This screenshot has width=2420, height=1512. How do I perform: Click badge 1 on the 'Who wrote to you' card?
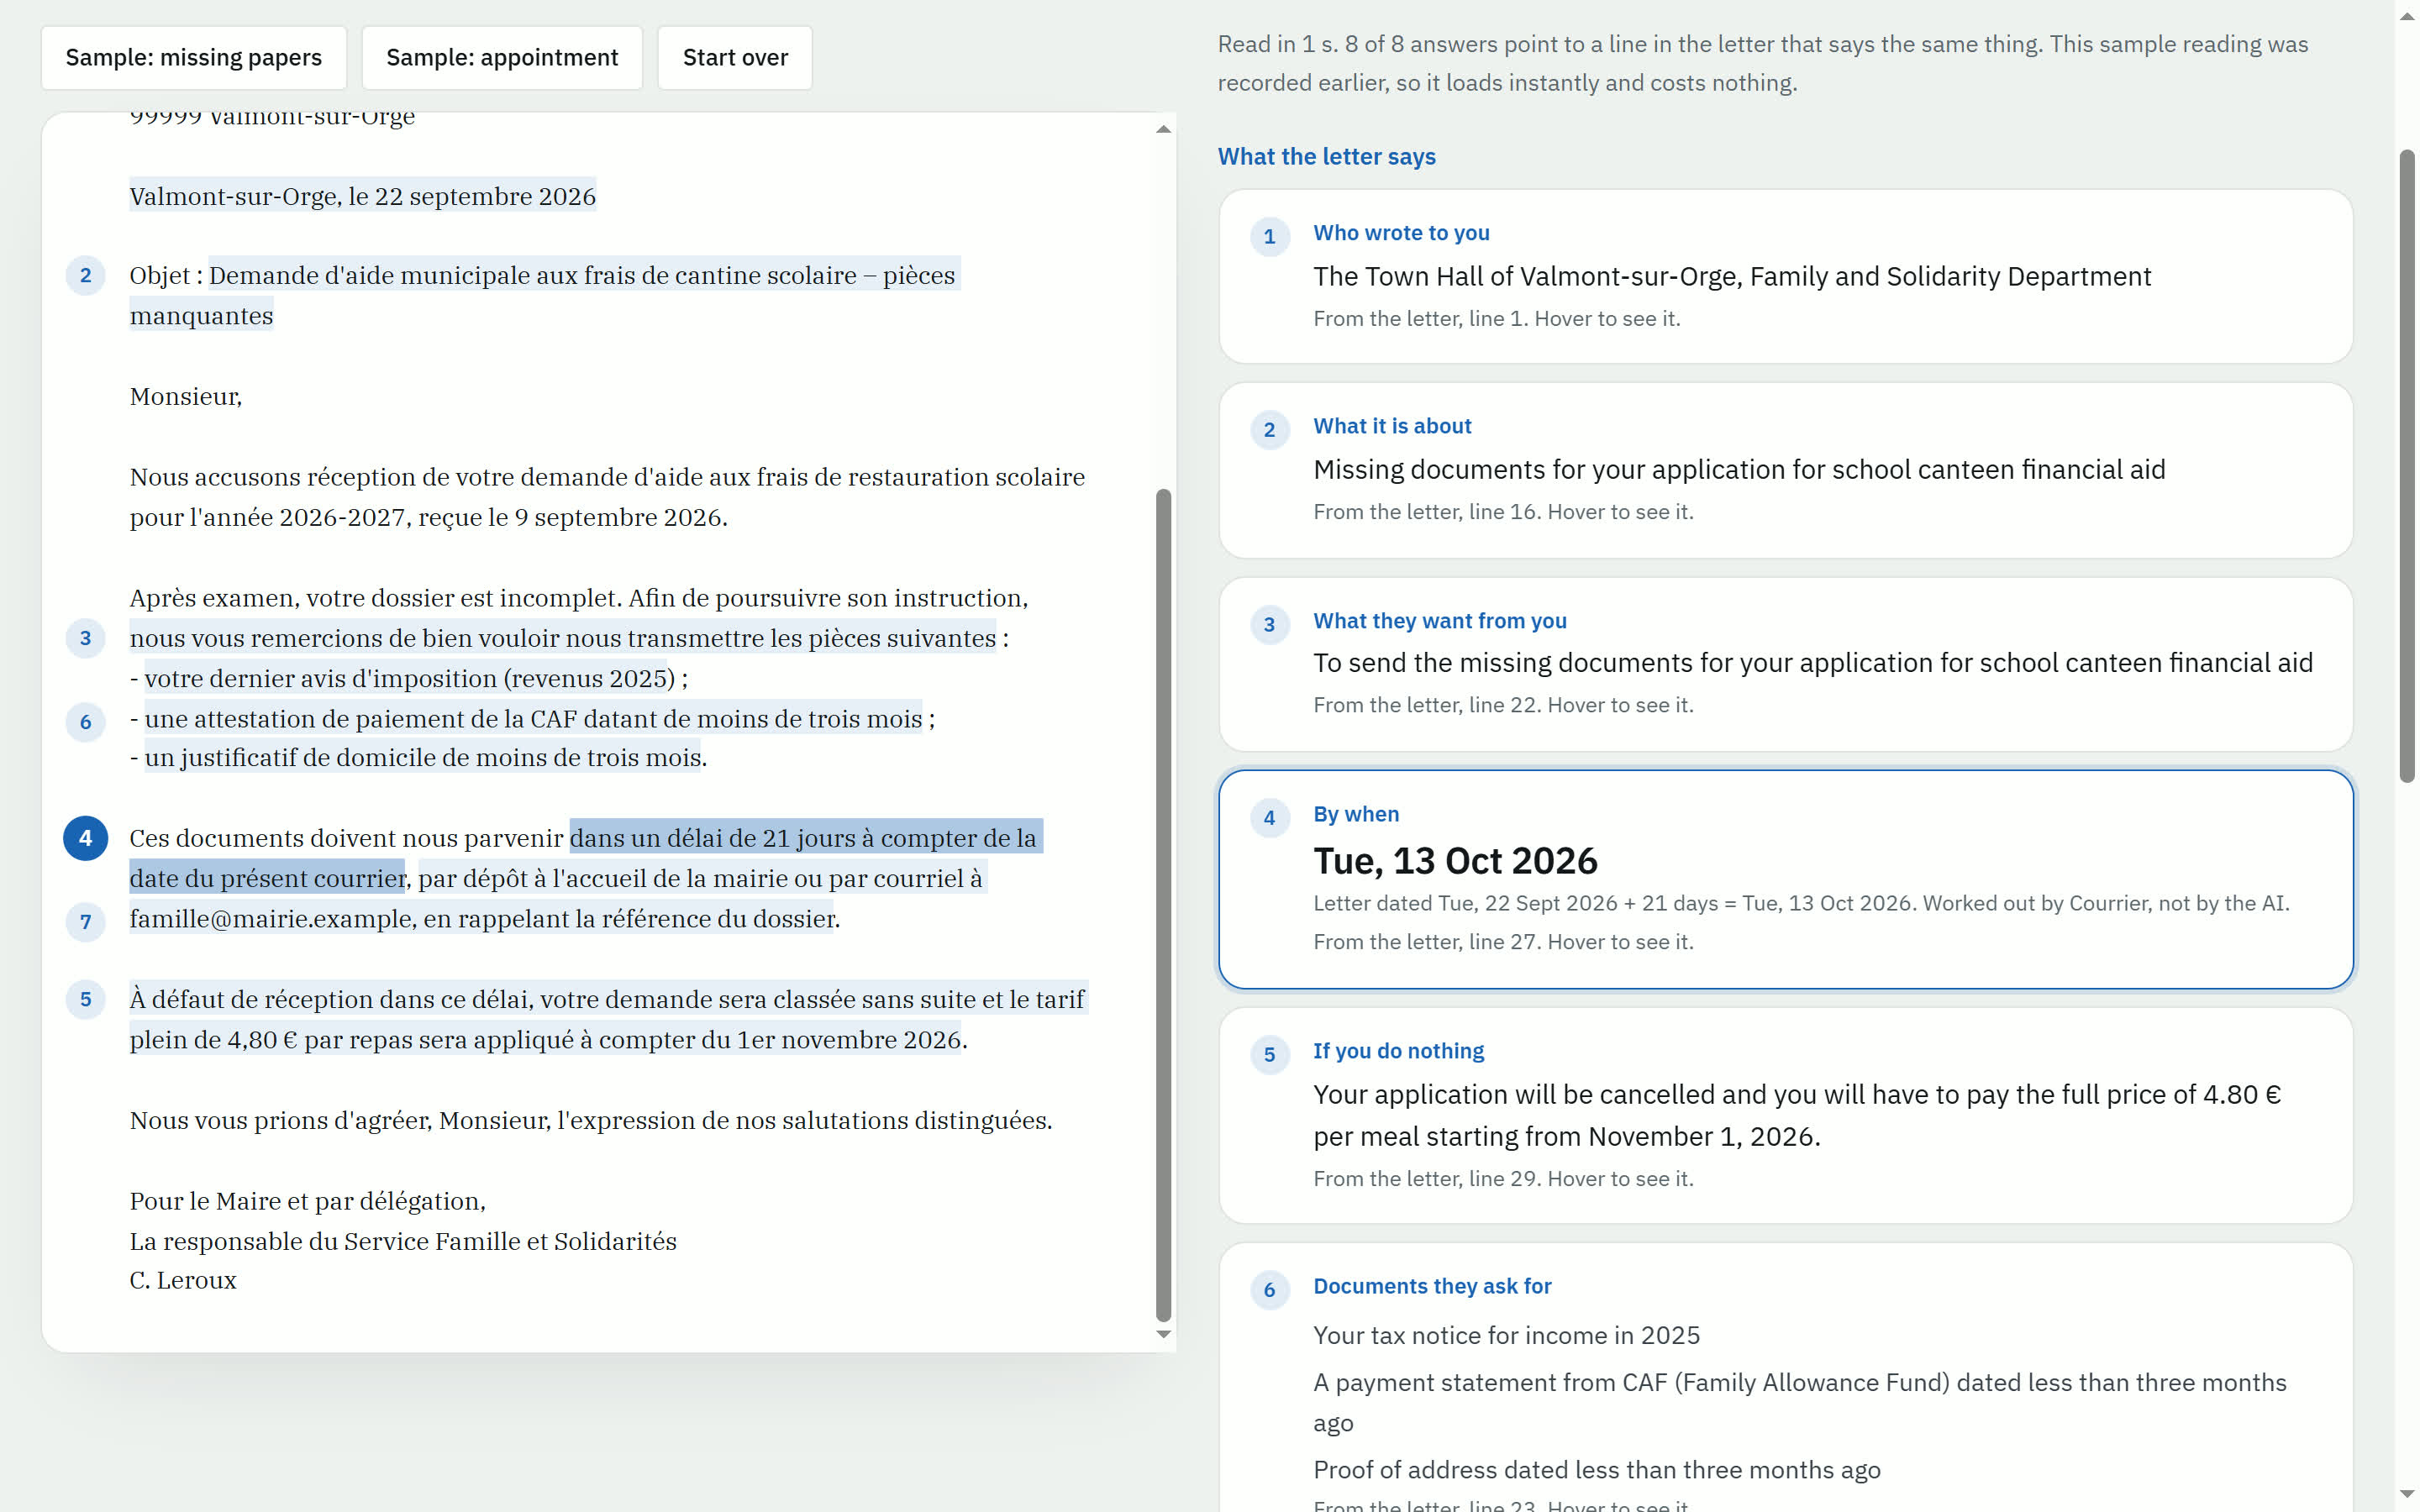point(1270,237)
